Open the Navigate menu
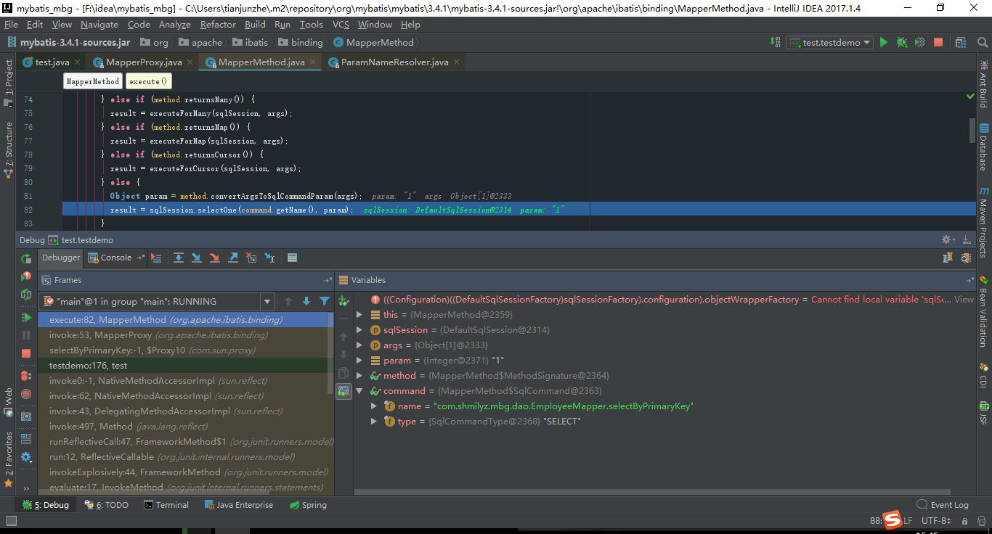 tap(99, 24)
